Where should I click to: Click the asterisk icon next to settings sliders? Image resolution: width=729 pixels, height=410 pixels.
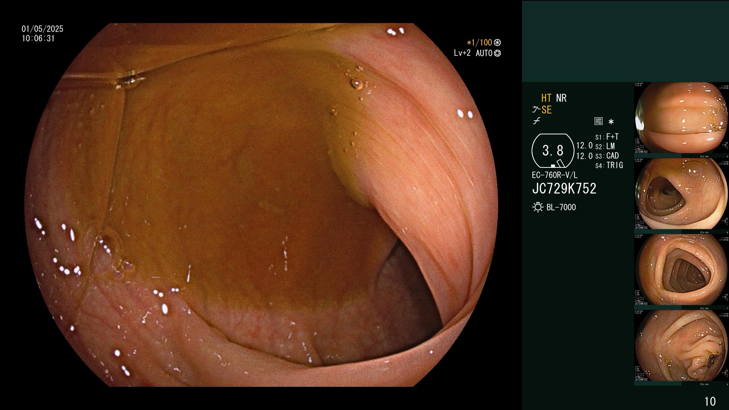click(611, 122)
